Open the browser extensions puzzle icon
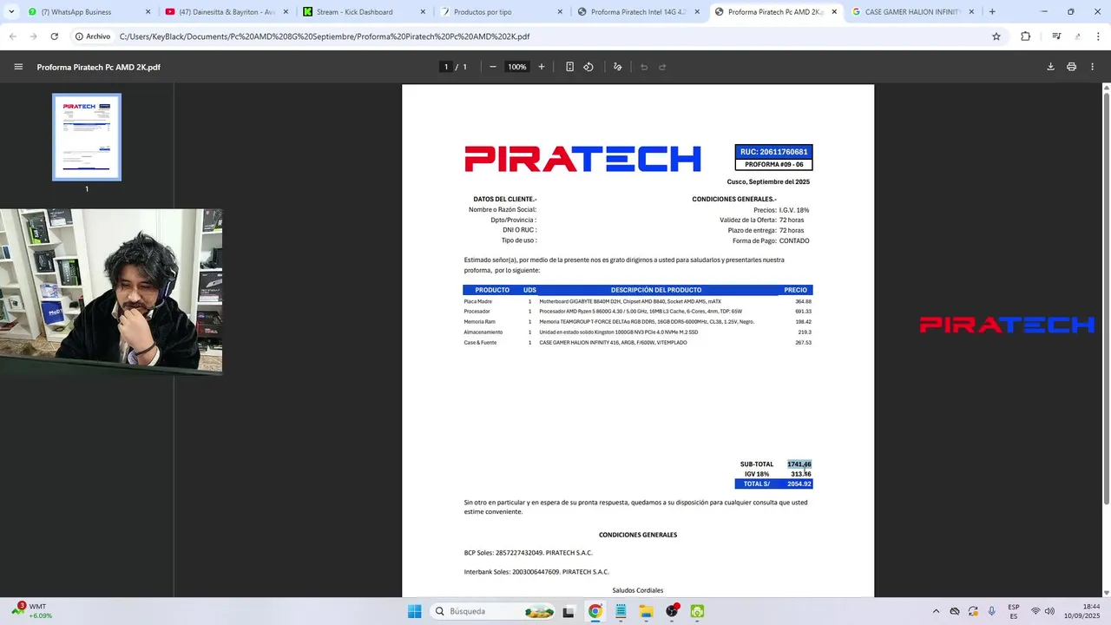This screenshot has height=625, width=1111. point(1025,36)
